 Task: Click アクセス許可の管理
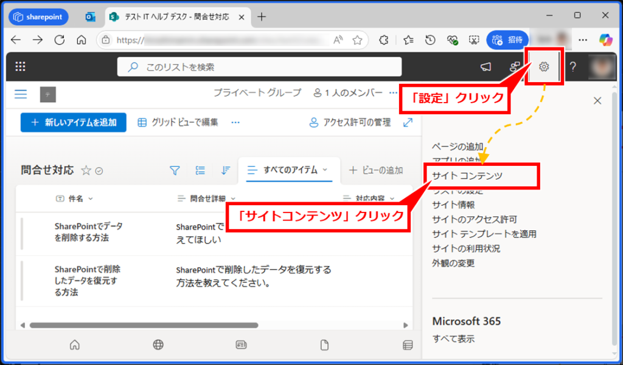pos(350,123)
